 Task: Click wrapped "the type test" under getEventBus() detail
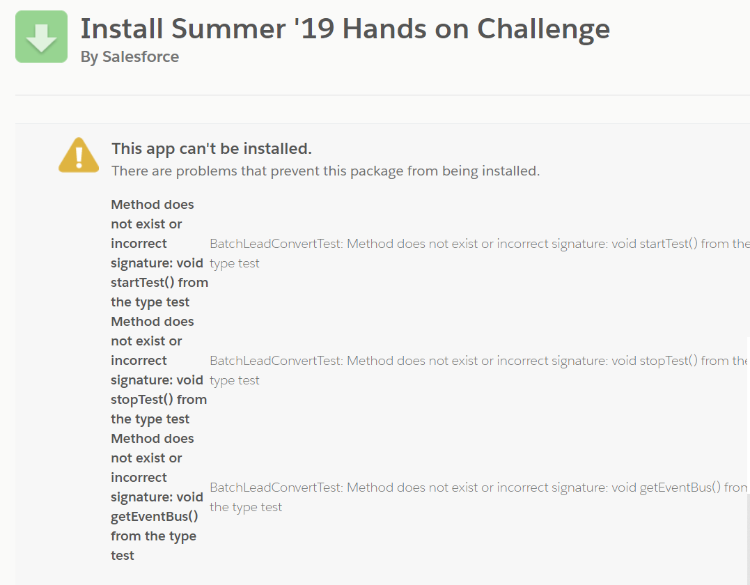click(246, 507)
